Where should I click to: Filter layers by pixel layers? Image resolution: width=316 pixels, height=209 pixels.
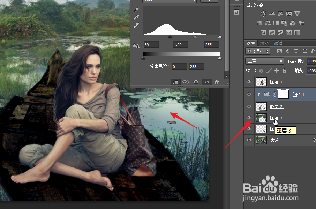click(279, 51)
